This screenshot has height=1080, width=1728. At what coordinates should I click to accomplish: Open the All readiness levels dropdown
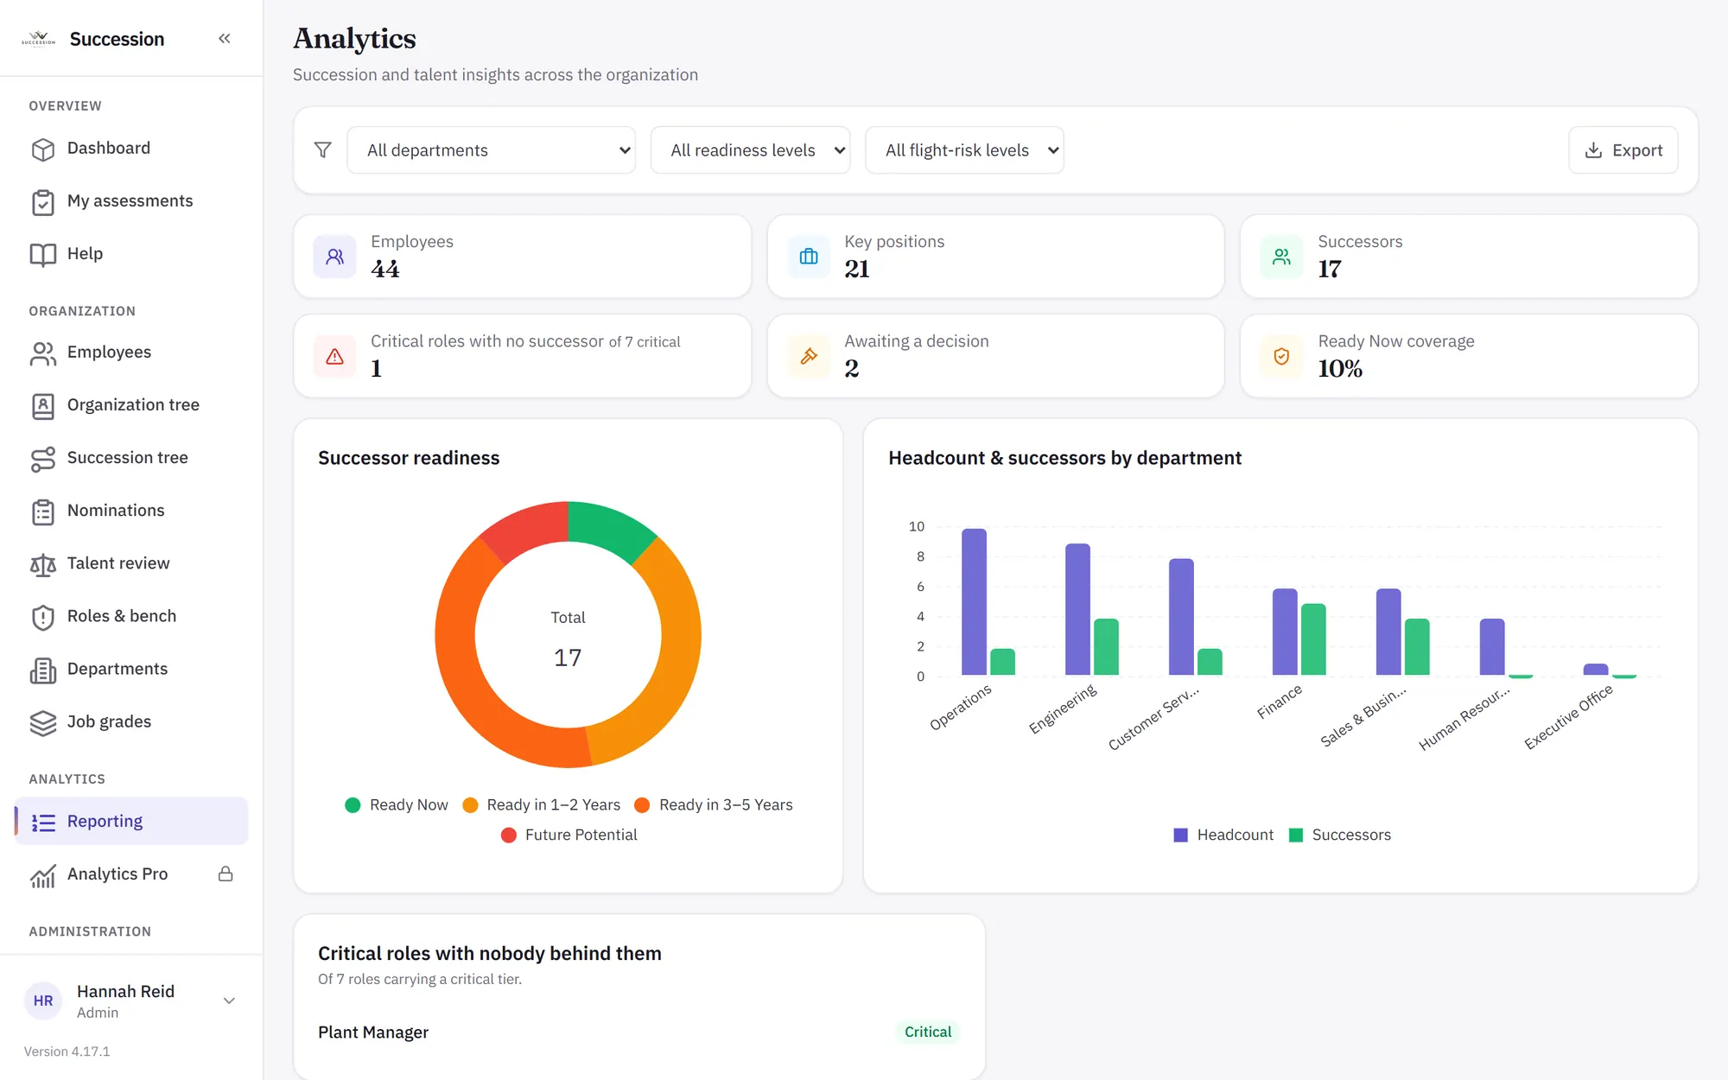[x=751, y=150]
